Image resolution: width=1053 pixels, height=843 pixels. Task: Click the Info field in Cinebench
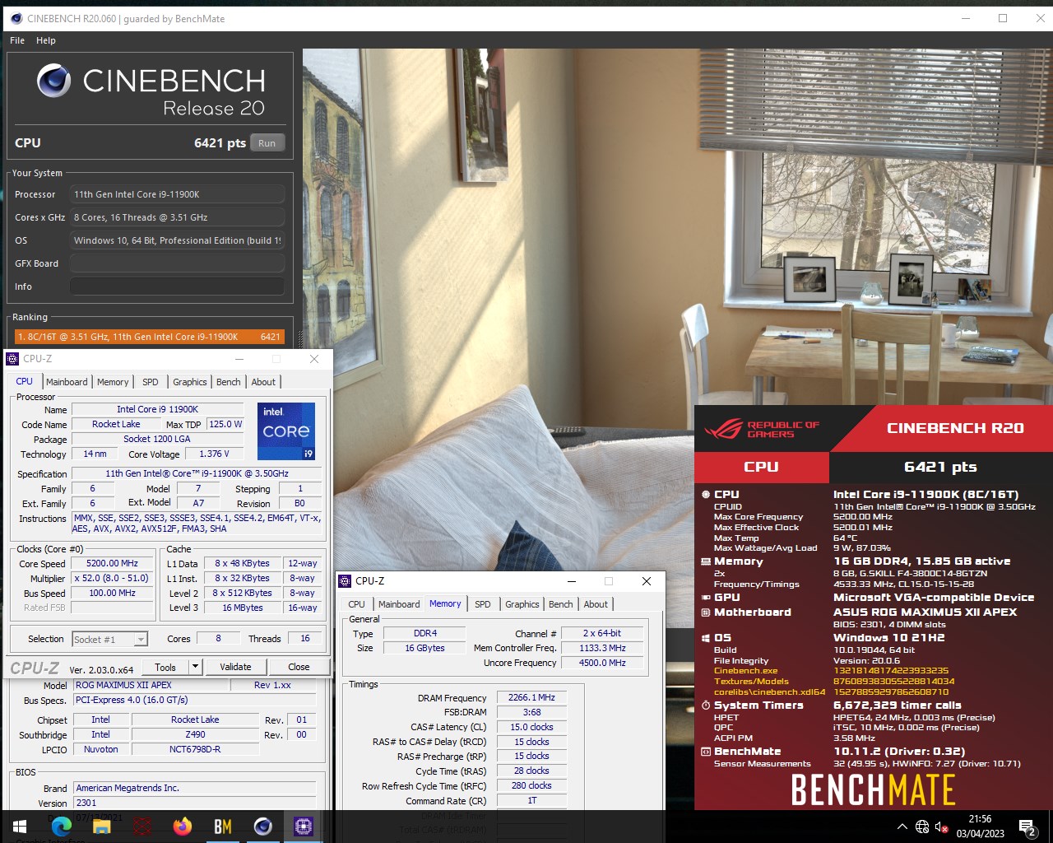tap(178, 286)
